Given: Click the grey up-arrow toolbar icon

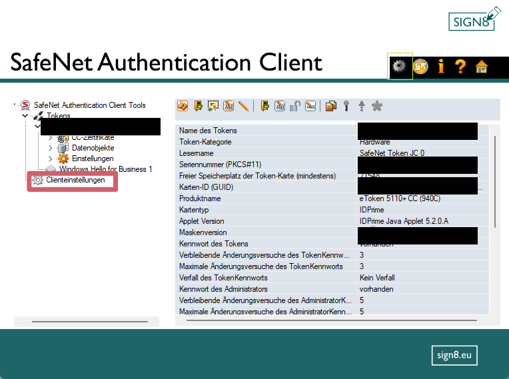Looking at the screenshot, I should coord(362,106).
